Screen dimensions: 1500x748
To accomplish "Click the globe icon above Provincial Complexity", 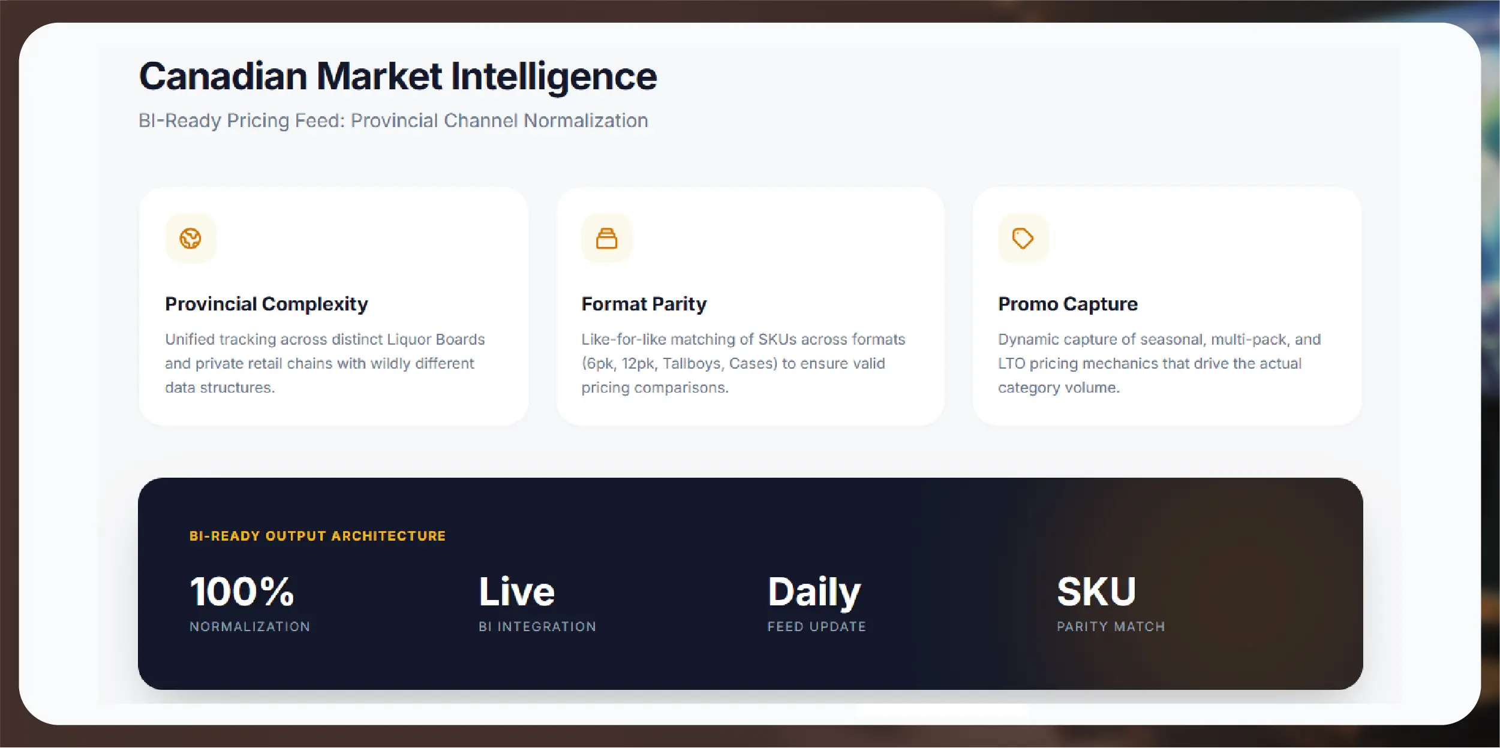I will (x=191, y=239).
